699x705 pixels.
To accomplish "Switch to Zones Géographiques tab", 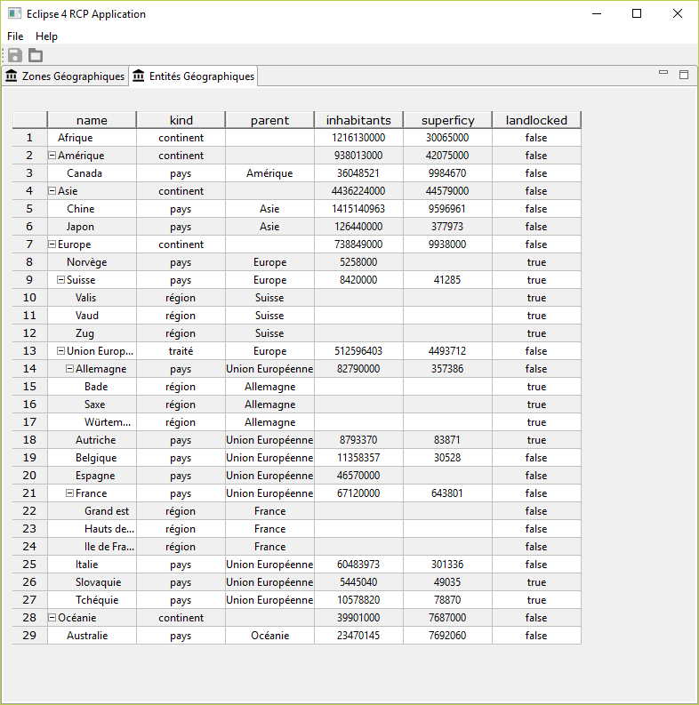I will (x=65, y=76).
